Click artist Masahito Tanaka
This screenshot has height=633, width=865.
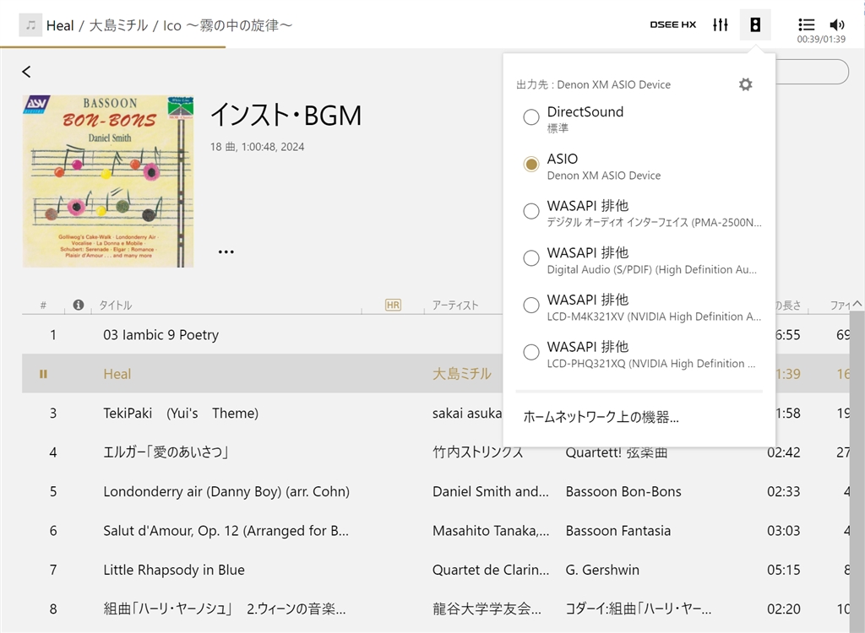(x=491, y=530)
